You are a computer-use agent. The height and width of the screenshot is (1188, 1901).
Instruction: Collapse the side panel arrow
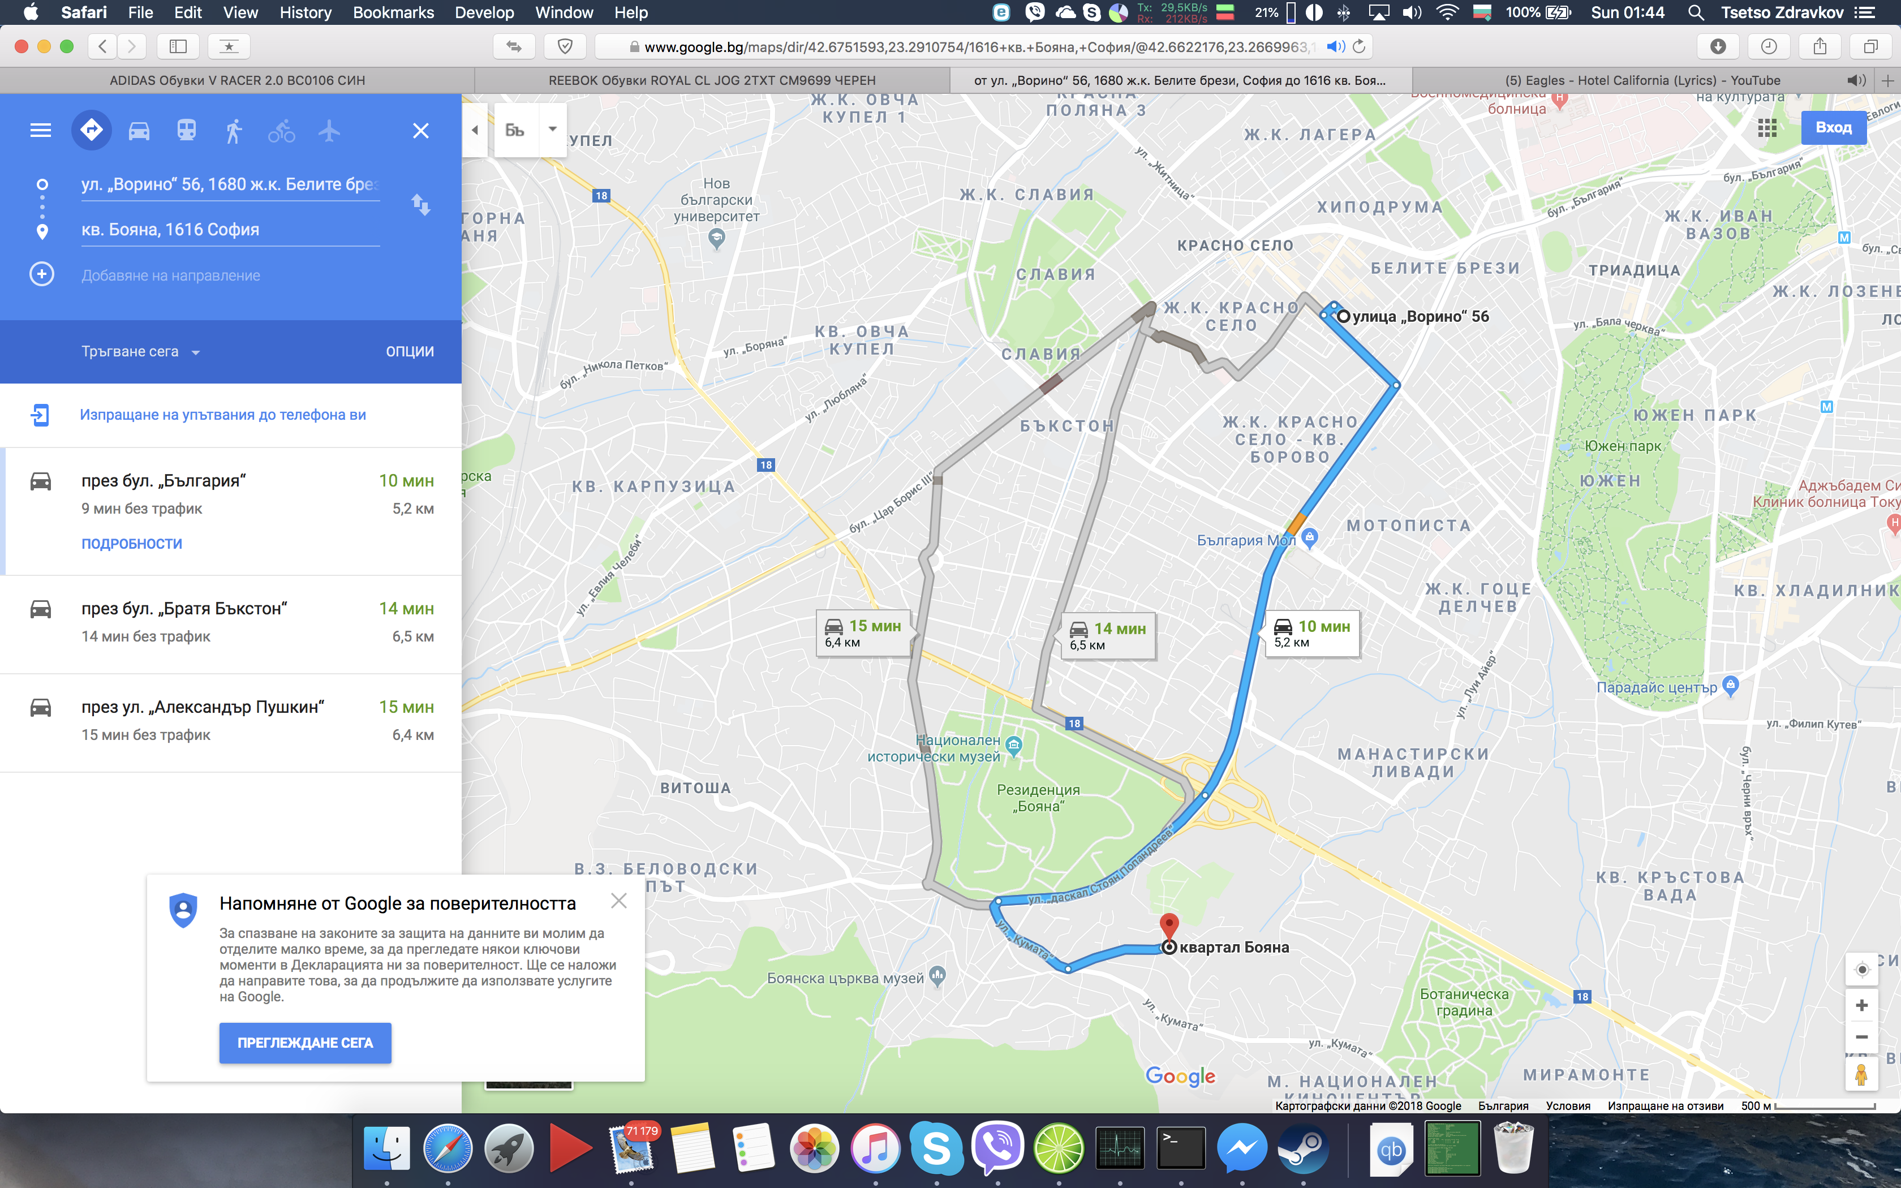click(475, 130)
